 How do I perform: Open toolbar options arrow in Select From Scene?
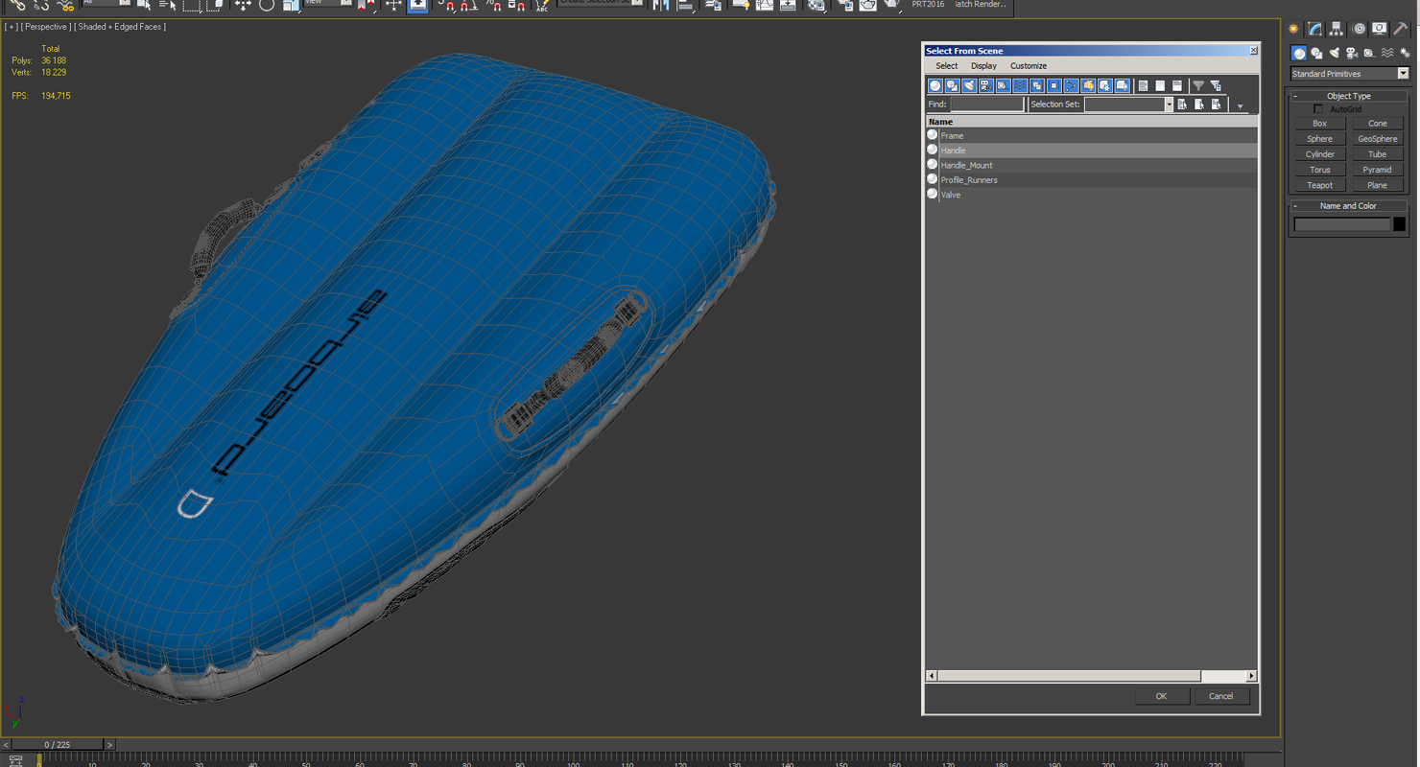1240,106
